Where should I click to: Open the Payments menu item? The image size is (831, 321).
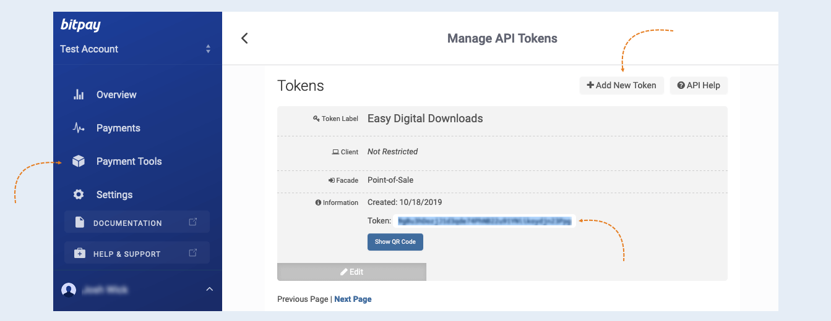tap(118, 128)
